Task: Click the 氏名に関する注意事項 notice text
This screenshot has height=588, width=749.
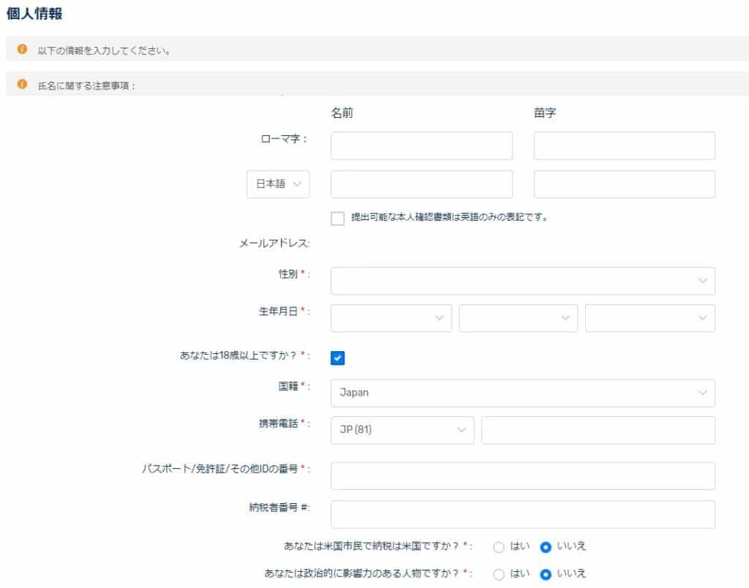Action: [x=86, y=86]
